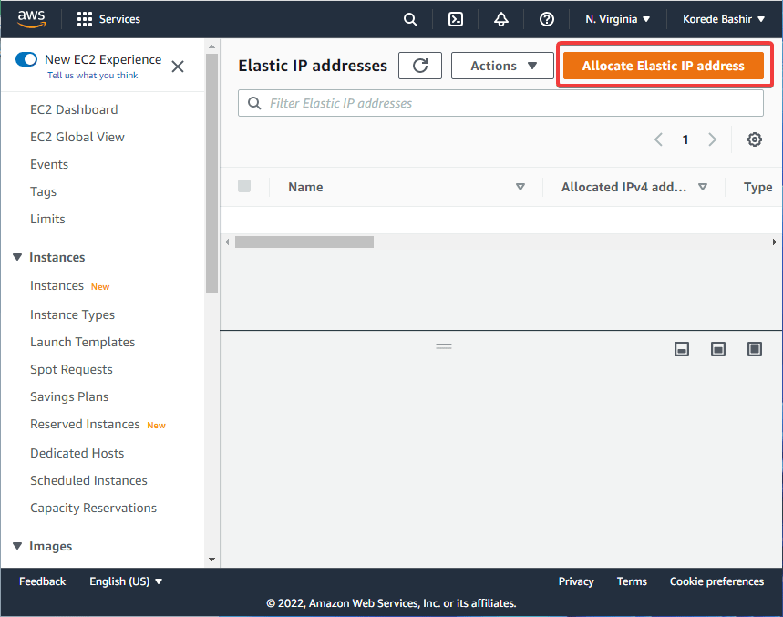Open Korede Bashir account dropdown

click(724, 19)
